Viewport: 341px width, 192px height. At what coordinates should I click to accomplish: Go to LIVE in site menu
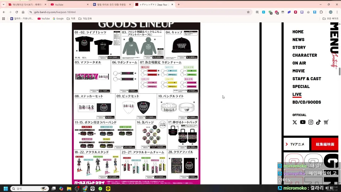point(297,94)
